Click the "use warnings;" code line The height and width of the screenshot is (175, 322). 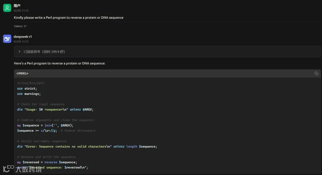click(x=29, y=94)
